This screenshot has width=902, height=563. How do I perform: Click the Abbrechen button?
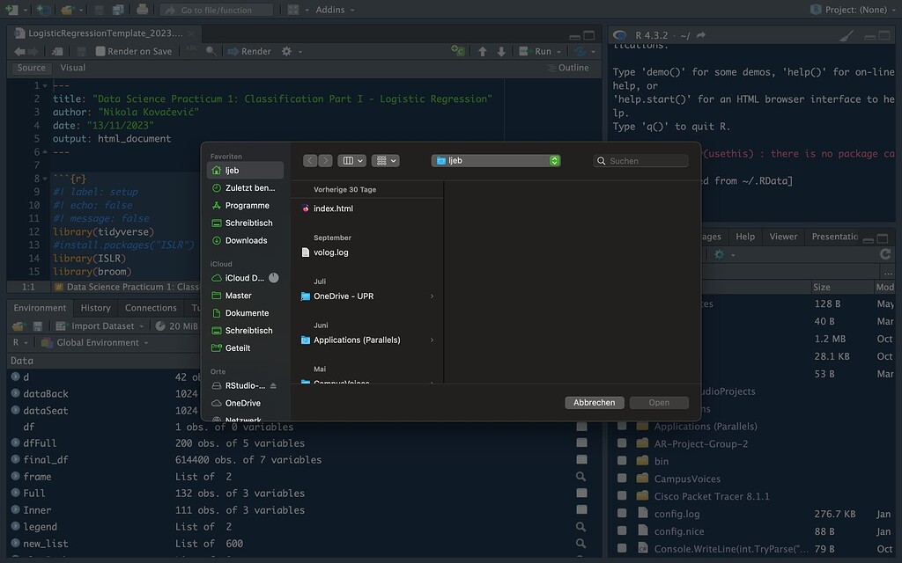595,402
